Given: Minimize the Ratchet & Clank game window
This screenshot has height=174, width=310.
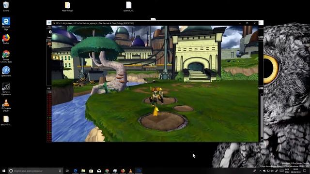Looking at the screenshot, I should click(x=240, y=23).
